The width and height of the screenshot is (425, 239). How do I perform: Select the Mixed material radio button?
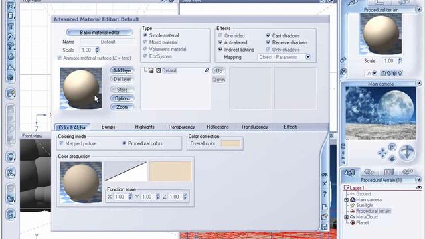tap(145, 42)
